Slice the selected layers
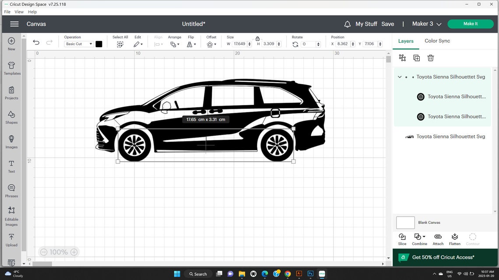 click(x=402, y=239)
